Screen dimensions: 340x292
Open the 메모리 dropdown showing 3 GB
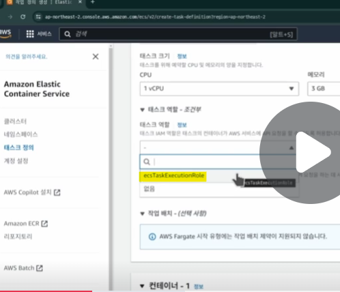click(324, 89)
